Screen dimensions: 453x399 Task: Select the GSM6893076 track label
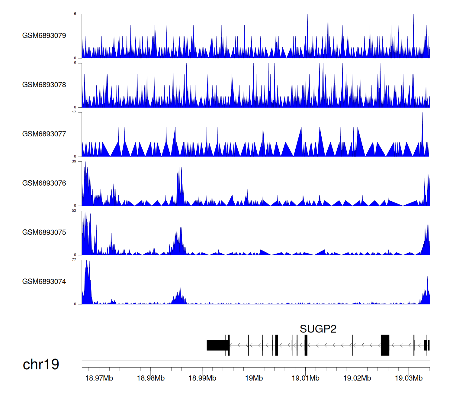click(44, 183)
